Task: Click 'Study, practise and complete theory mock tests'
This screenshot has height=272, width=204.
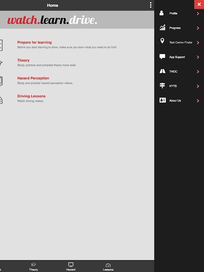Action: point(47,65)
